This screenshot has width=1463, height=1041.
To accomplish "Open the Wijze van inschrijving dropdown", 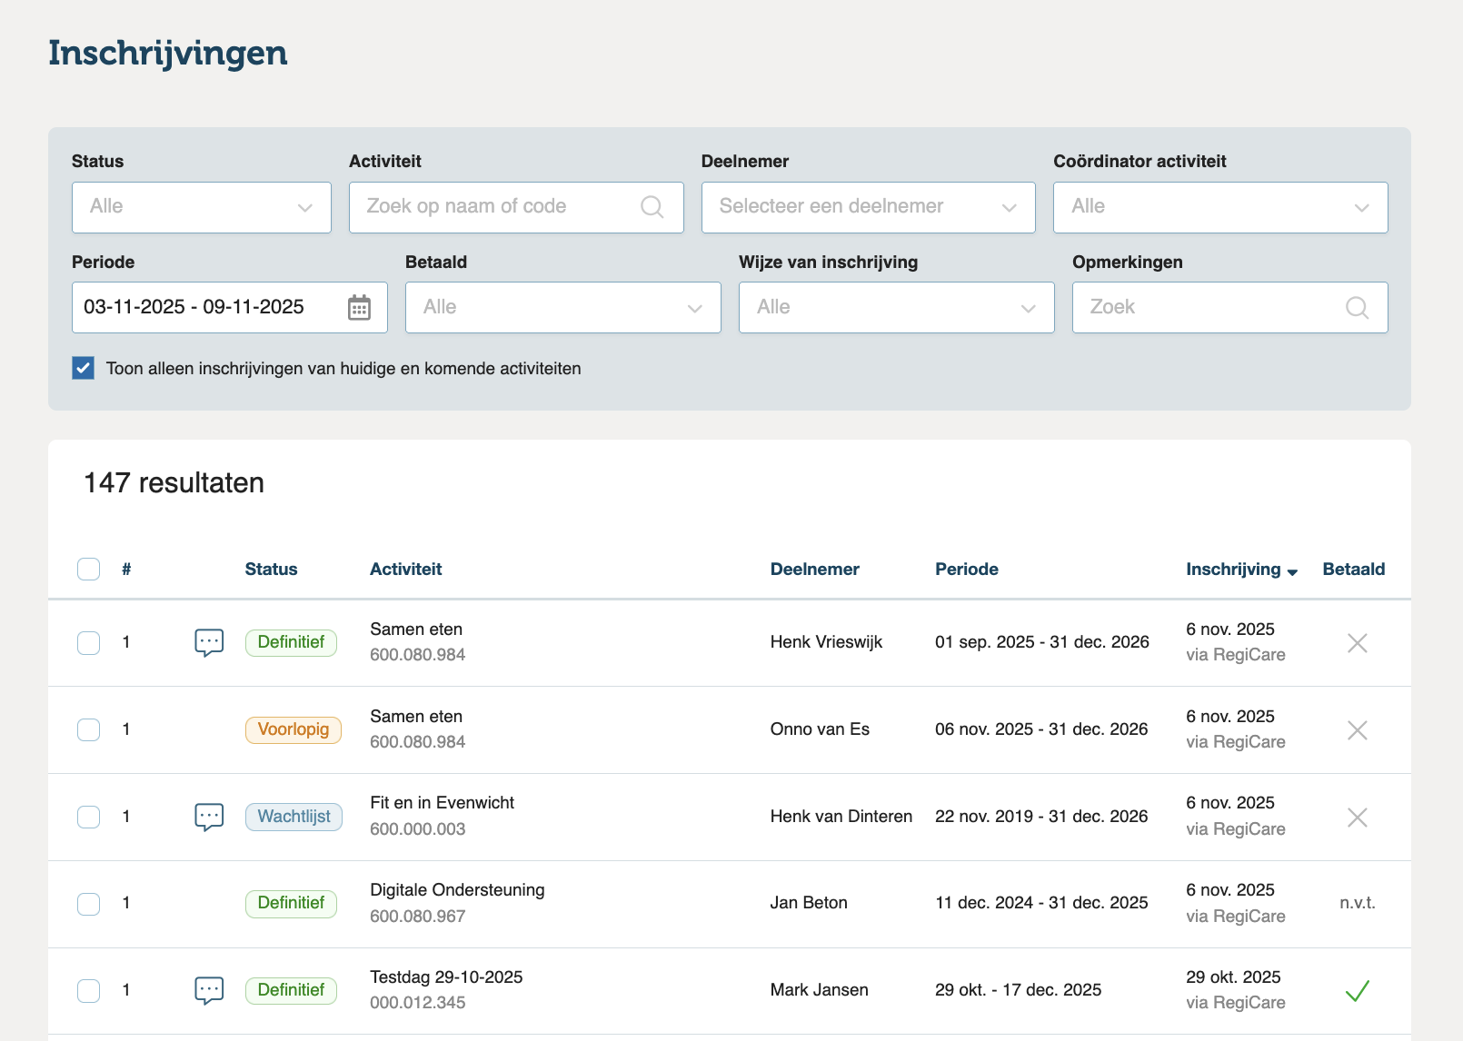I will (x=896, y=308).
